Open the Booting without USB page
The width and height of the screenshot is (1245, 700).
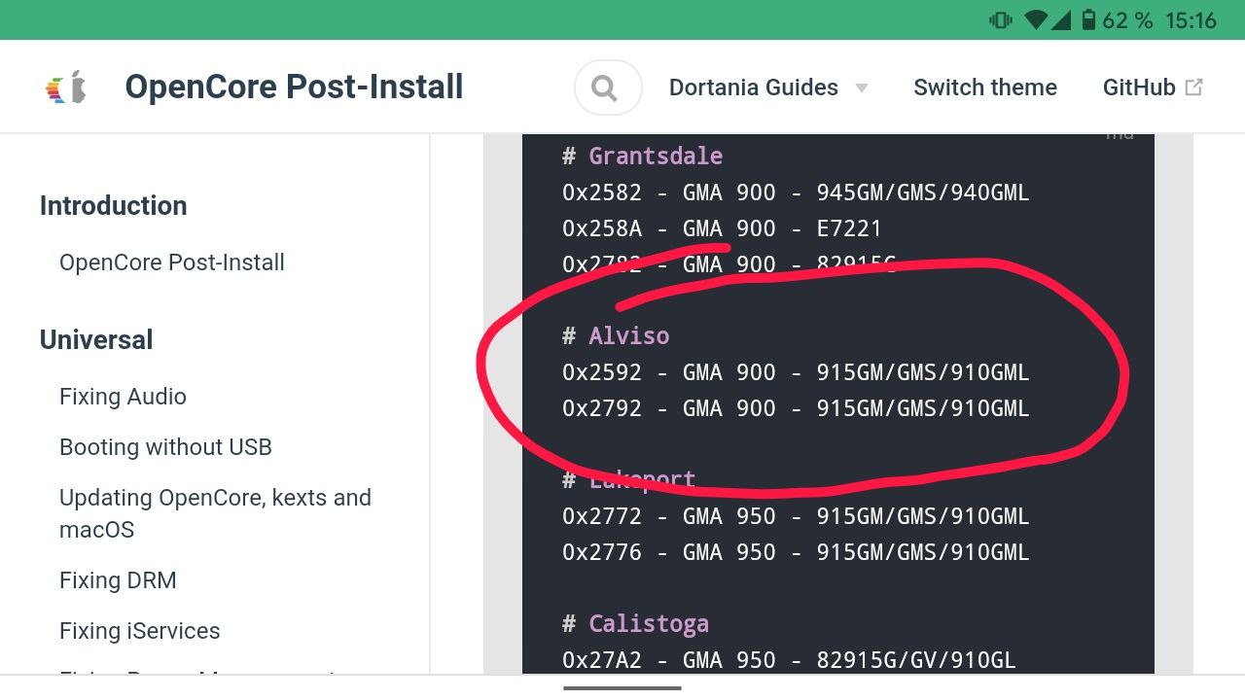pyautogui.click(x=165, y=447)
